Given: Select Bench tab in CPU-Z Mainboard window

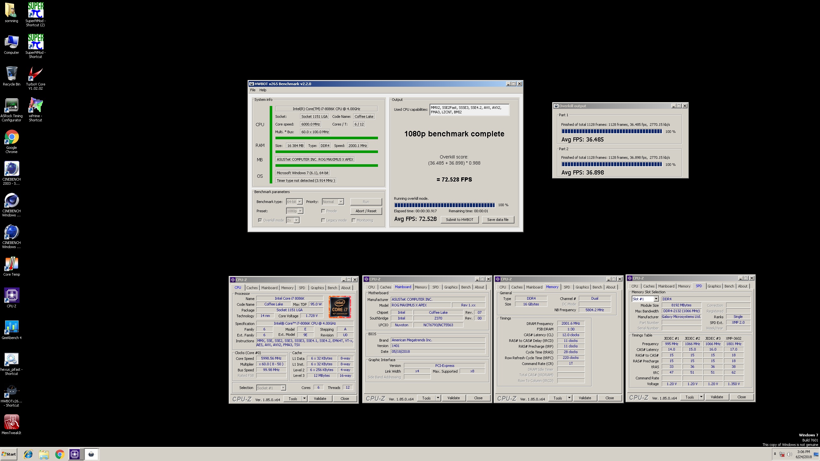Looking at the screenshot, I should click(x=466, y=287).
